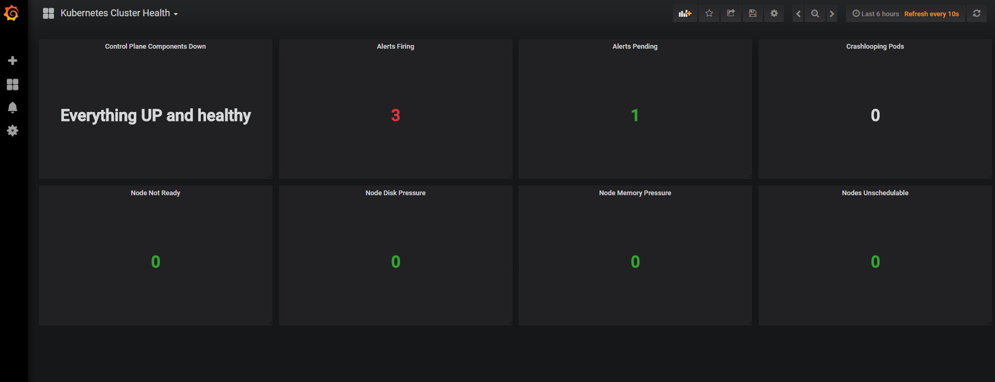The width and height of the screenshot is (995, 382).
Task: Click the 0 value in Node Disk Pressure
Action: pyautogui.click(x=396, y=262)
